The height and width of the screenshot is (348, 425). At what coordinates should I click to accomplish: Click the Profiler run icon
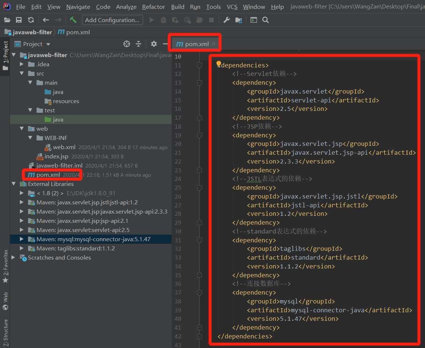(x=187, y=20)
